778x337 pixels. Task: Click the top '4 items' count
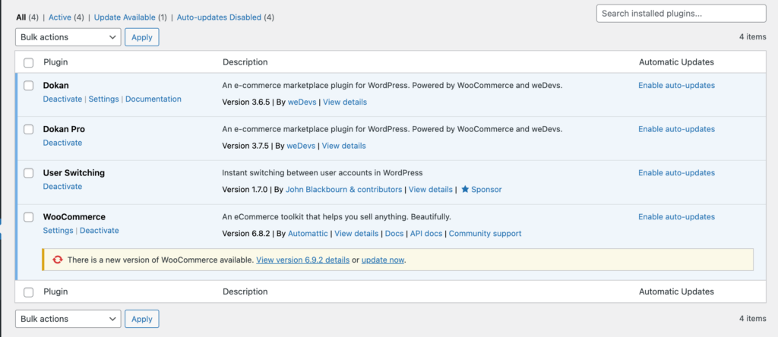point(753,36)
